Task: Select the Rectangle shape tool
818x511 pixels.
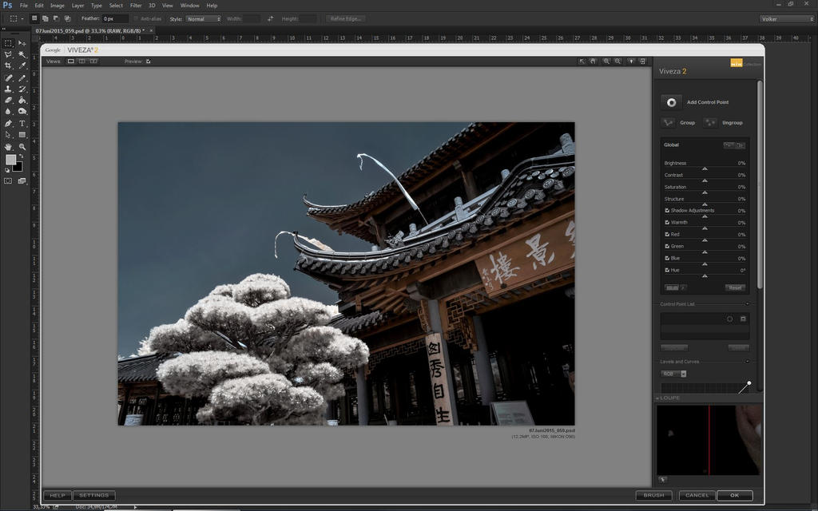Action: [x=22, y=135]
